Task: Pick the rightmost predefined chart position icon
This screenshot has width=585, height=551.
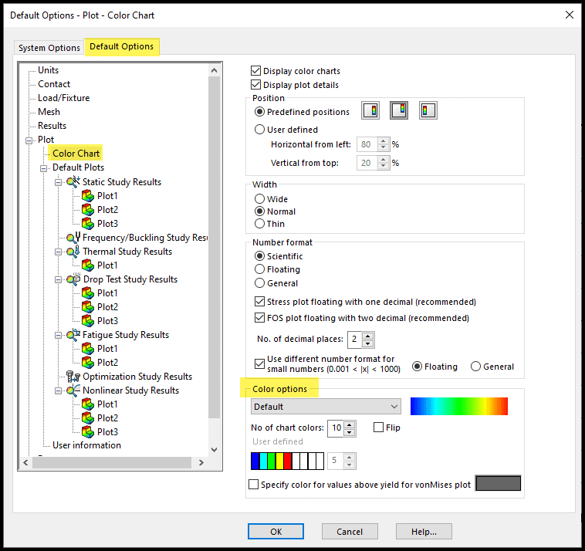Action: 428,111
